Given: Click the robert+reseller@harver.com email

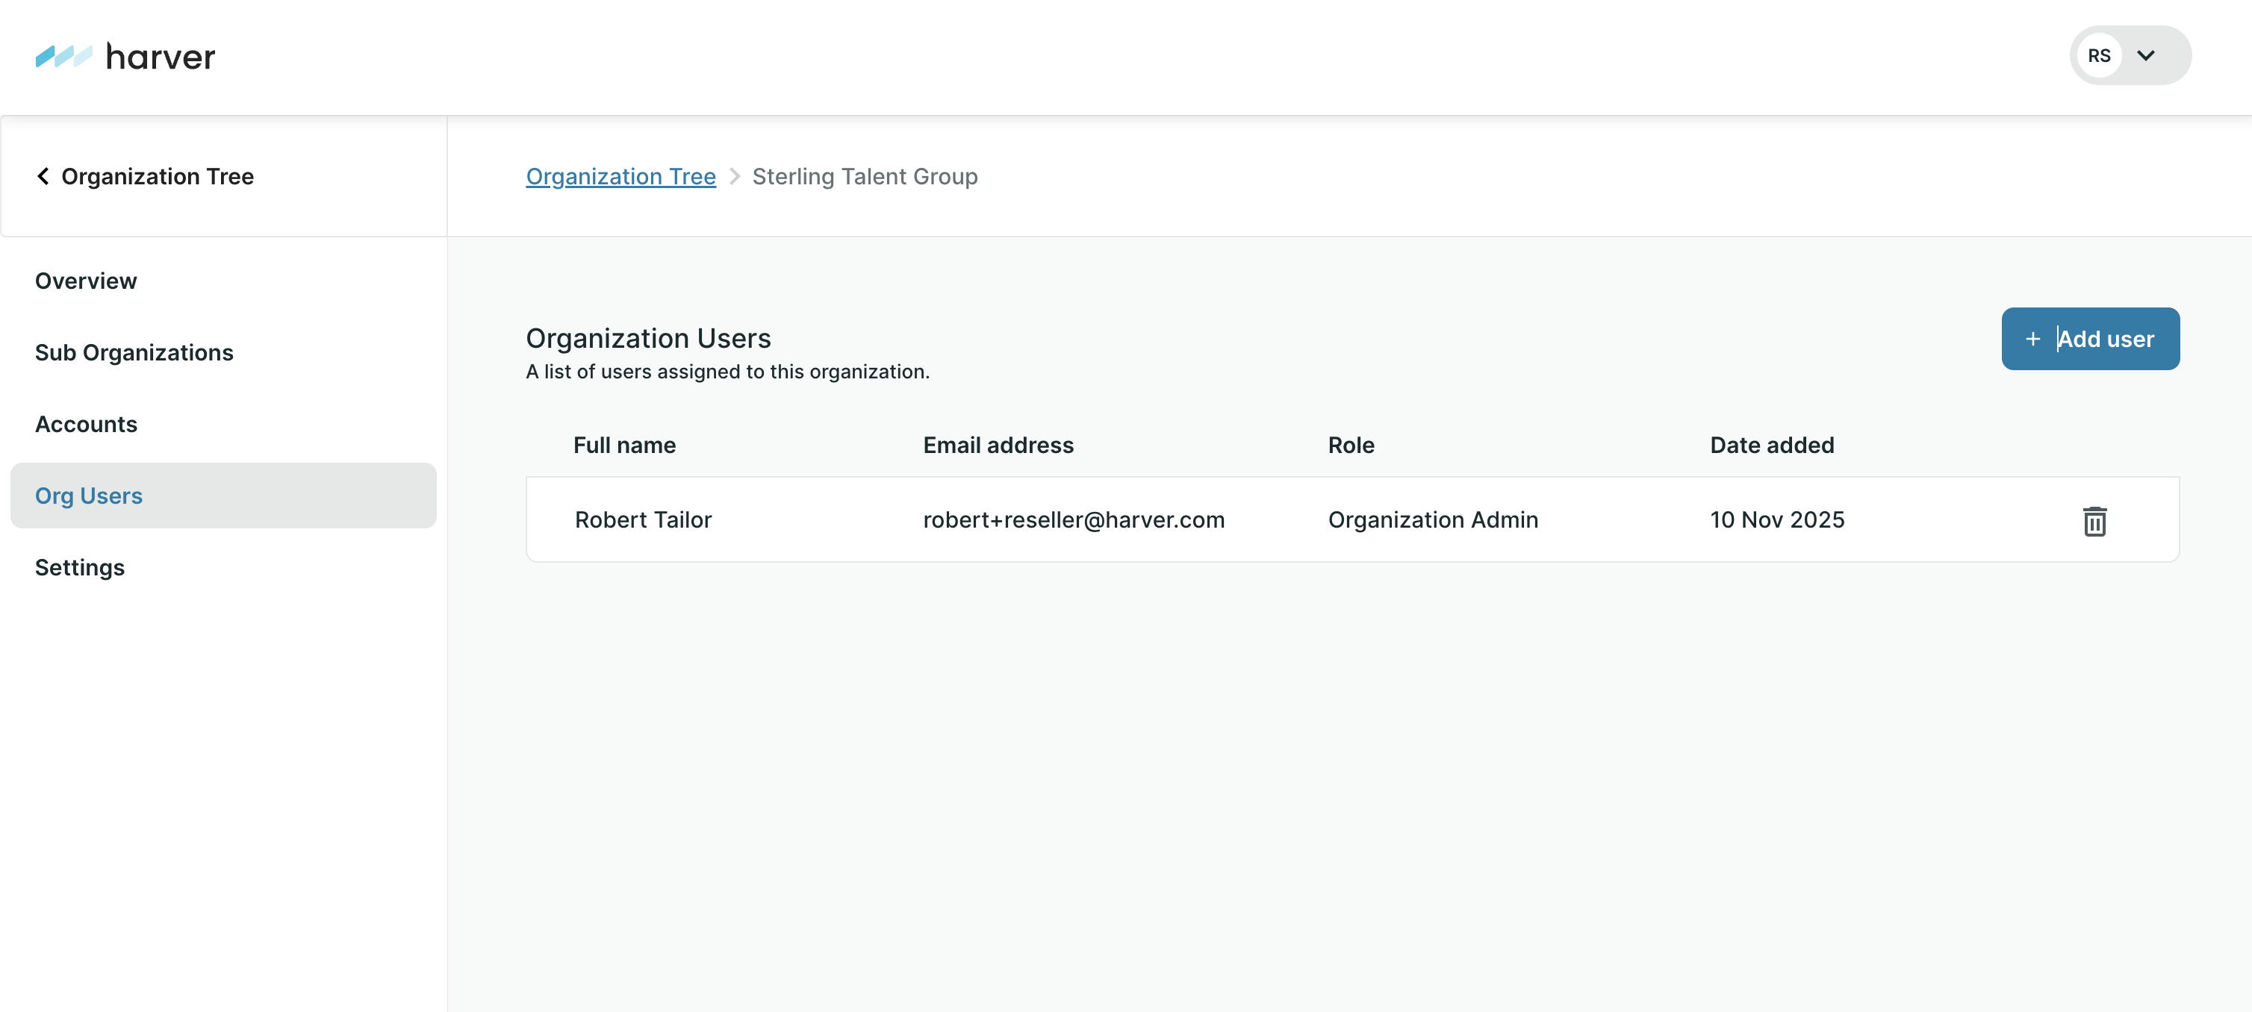Looking at the screenshot, I should pyautogui.click(x=1073, y=520).
